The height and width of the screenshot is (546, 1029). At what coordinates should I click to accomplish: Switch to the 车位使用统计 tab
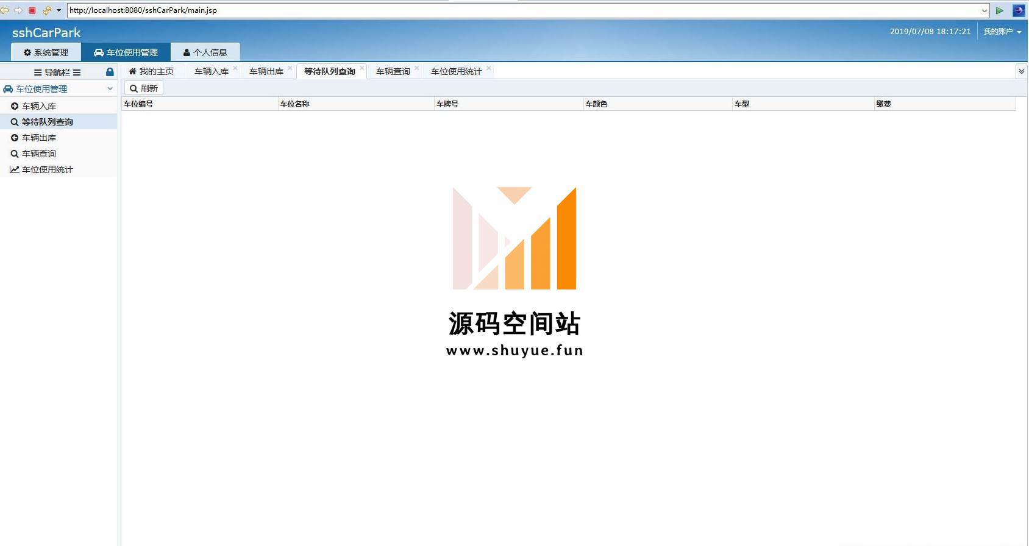(457, 71)
